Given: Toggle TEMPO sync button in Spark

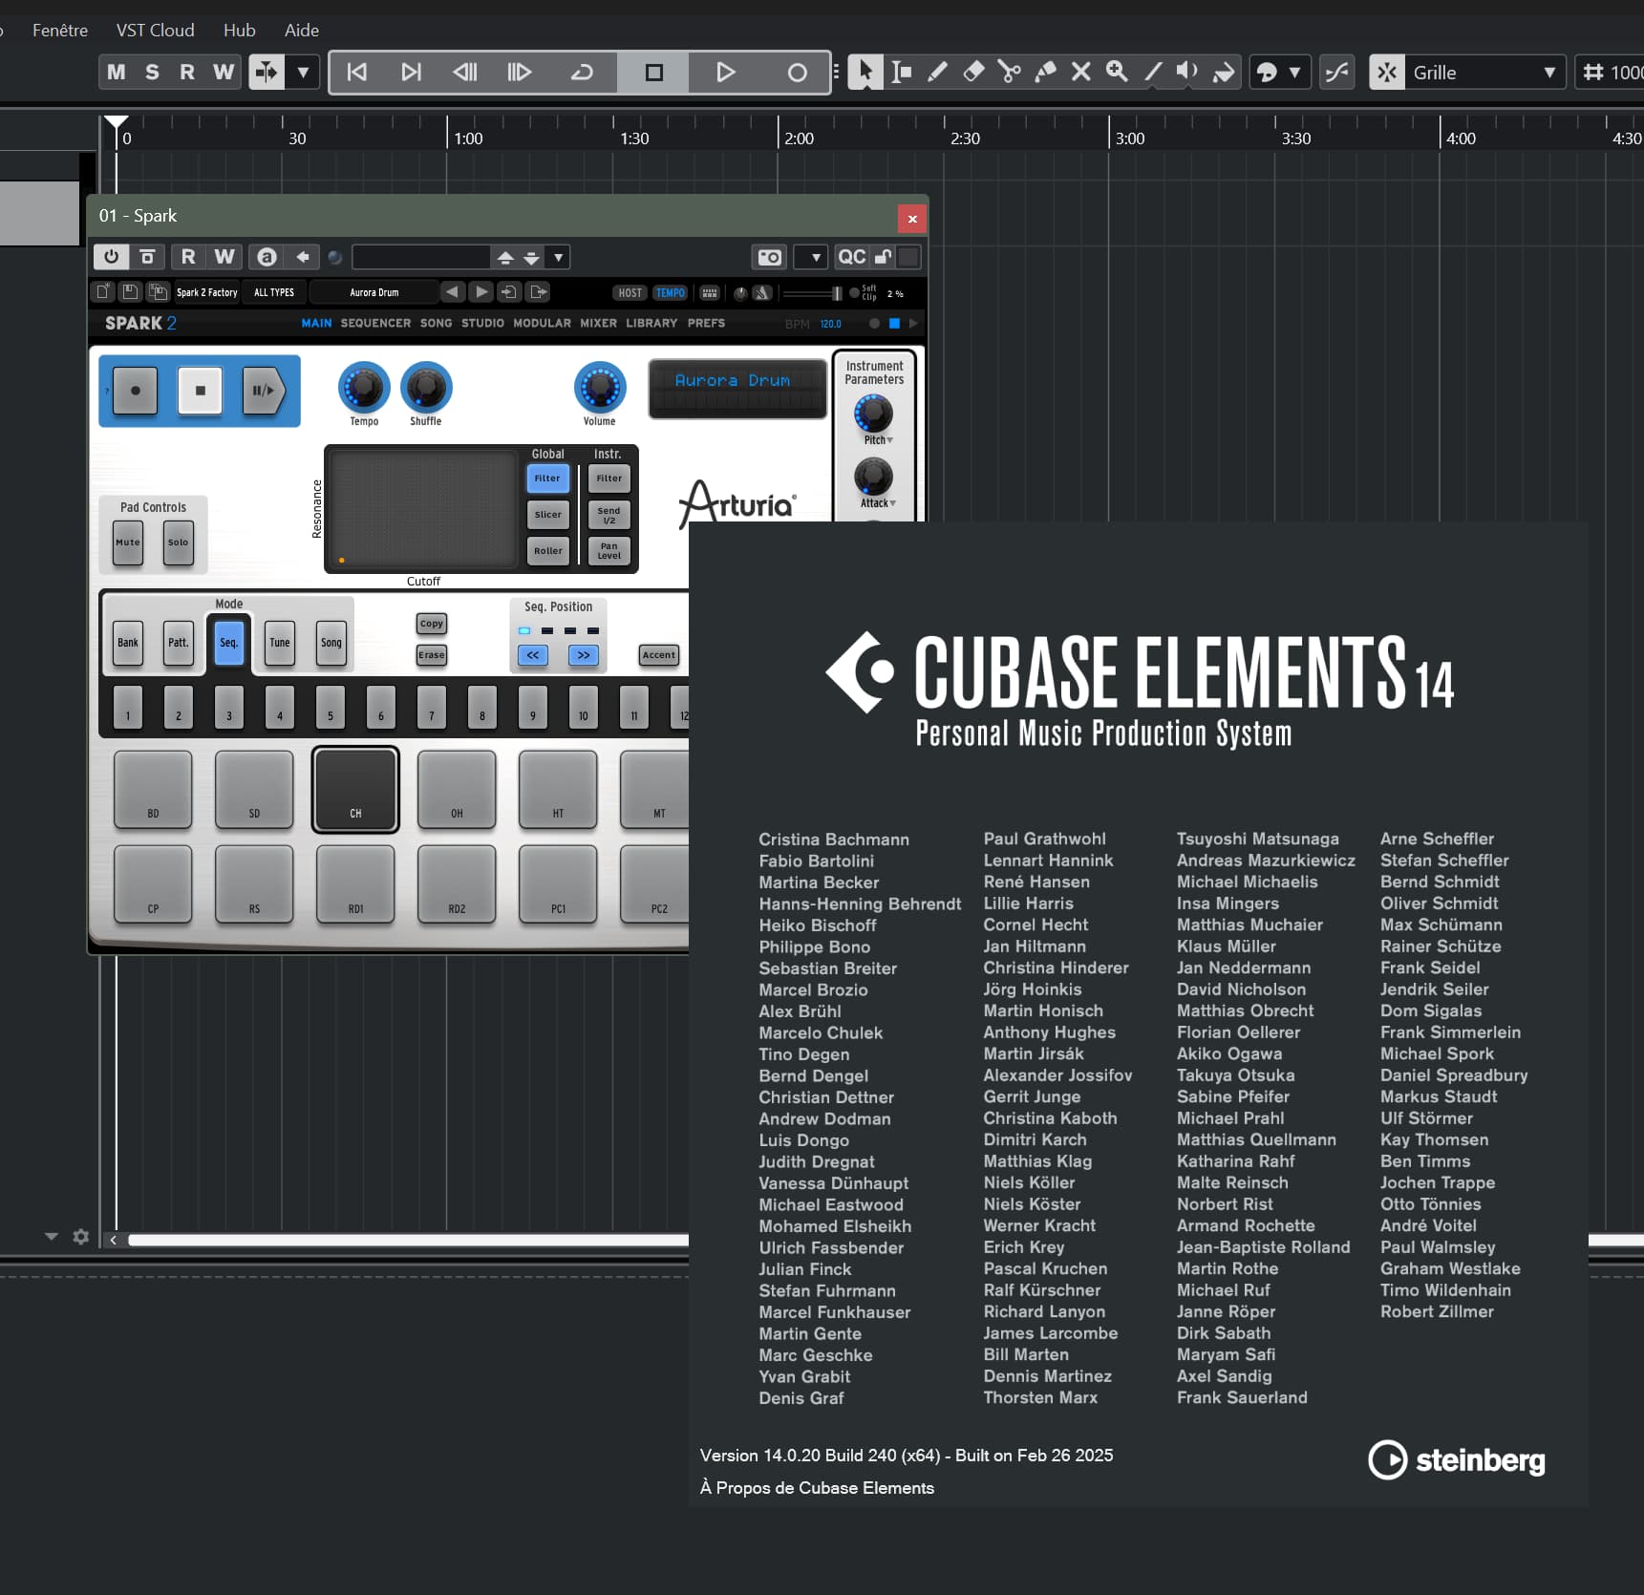Looking at the screenshot, I should tap(670, 292).
